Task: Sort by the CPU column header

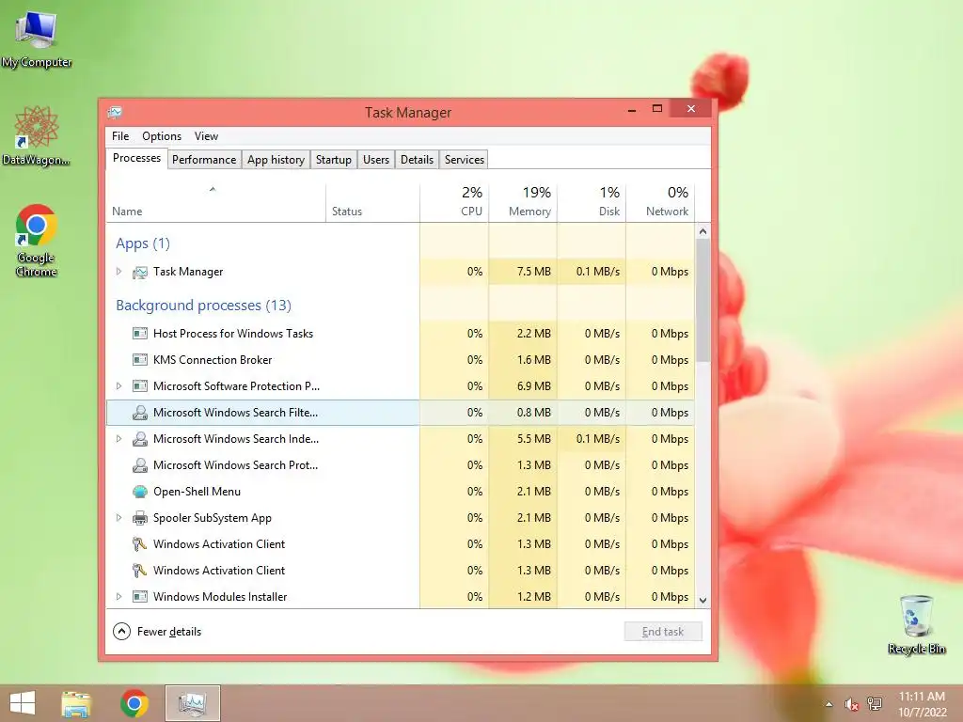Action: 454,203
